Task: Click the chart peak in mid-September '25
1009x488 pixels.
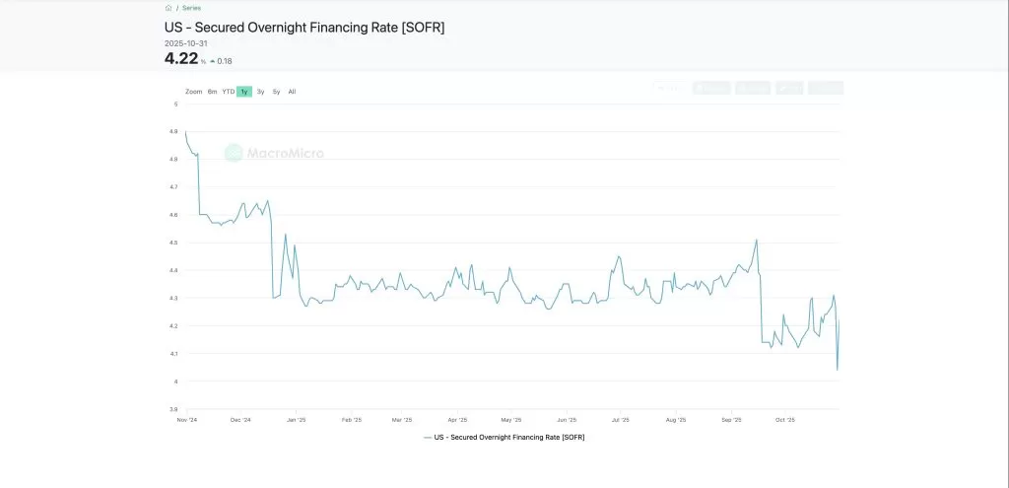Action: 756,240
